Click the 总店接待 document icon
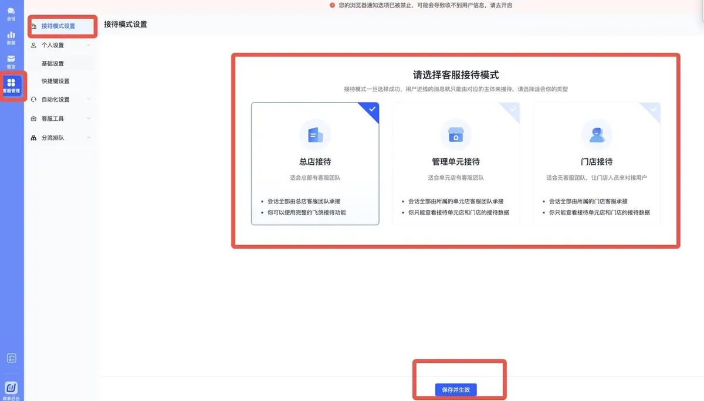The height and width of the screenshot is (401, 704). [315, 135]
